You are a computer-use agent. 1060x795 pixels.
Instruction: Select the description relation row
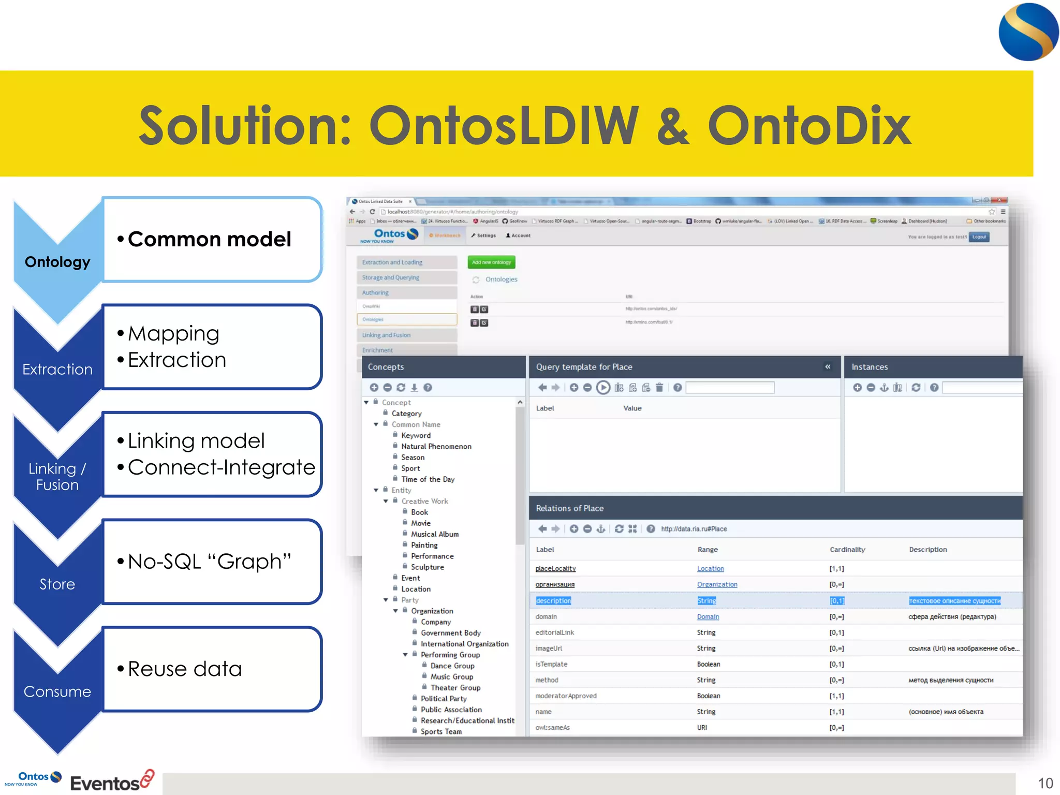click(775, 600)
